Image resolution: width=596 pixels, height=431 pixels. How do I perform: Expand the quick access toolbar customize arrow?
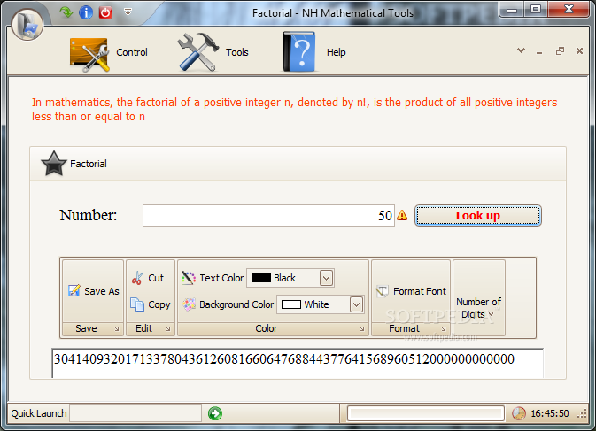point(128,12)
